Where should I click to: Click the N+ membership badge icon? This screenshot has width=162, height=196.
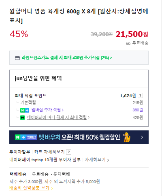(x=25, y=110)
